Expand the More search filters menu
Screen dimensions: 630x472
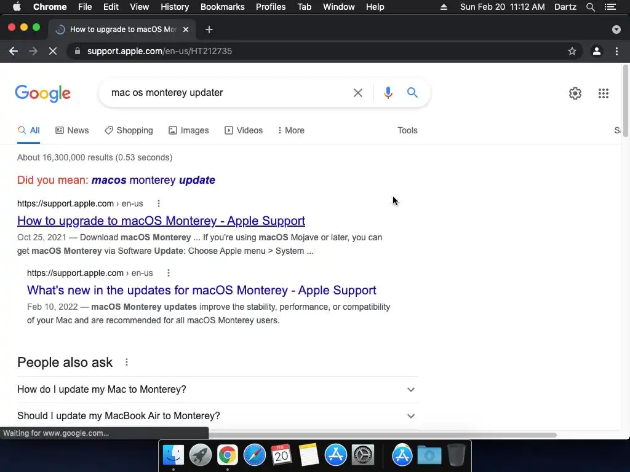pos(291,130)
